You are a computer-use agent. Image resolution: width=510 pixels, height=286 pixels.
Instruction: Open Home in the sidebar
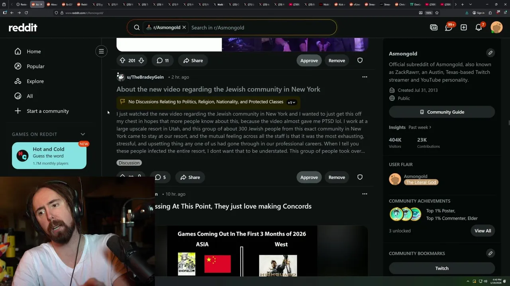(x=34, y=51)
